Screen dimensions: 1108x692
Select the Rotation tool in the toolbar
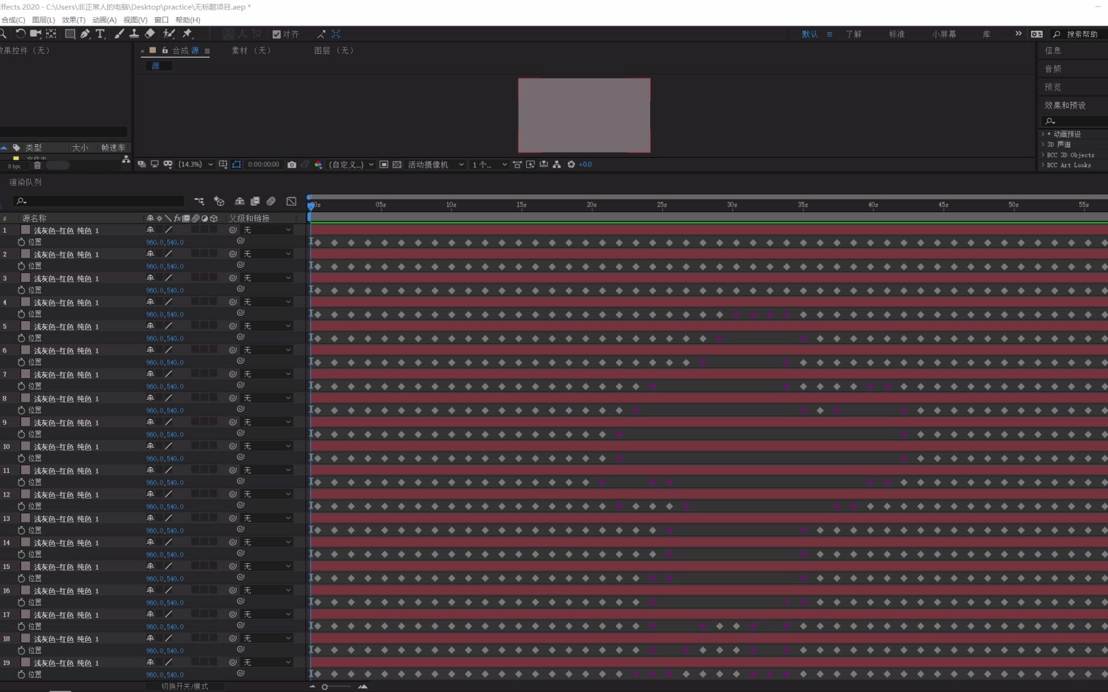(21, 34)
